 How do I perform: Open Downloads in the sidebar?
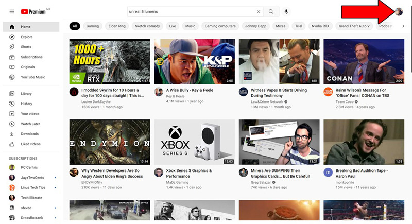click(31, 134)
